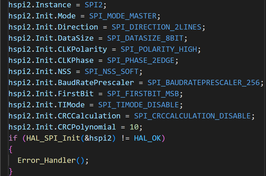The image size is (266, 176).
Task: Click the Error_Handler function call
Action: tap(47, 161)
